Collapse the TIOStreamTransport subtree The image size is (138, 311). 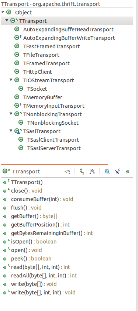tap(11, 80)
